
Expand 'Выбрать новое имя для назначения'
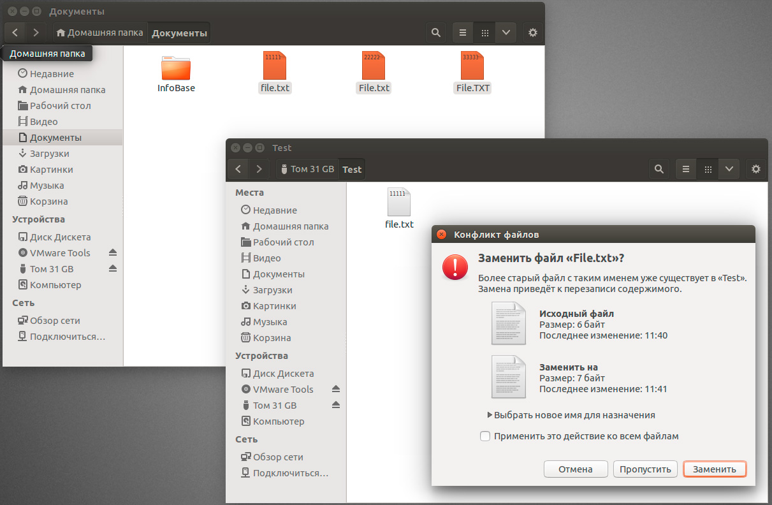(490, 415)
